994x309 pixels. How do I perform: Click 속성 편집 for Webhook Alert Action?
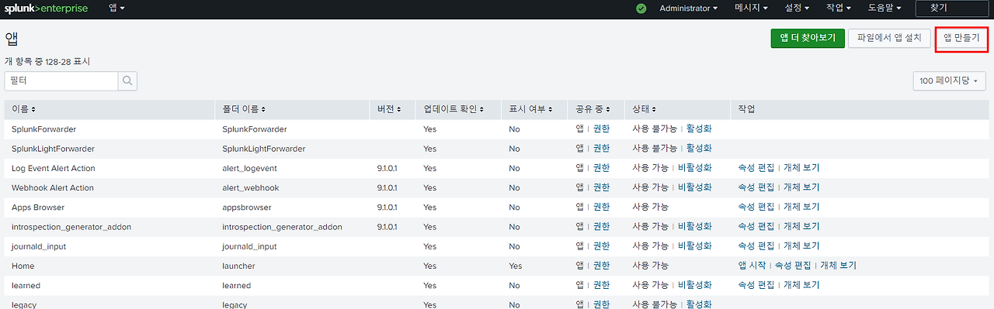(x=756, y=187)
